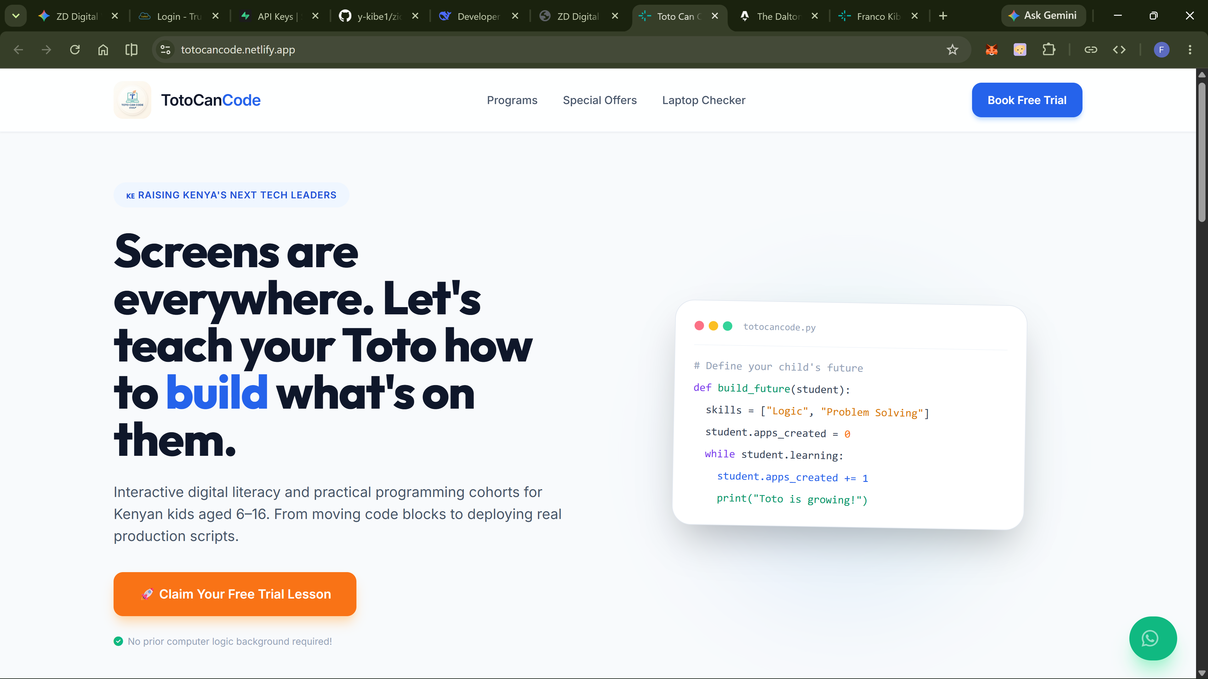The height and width of the screenshot is (679, 1208).
Task: View site information icon in address bar
Action: (165, 50)
